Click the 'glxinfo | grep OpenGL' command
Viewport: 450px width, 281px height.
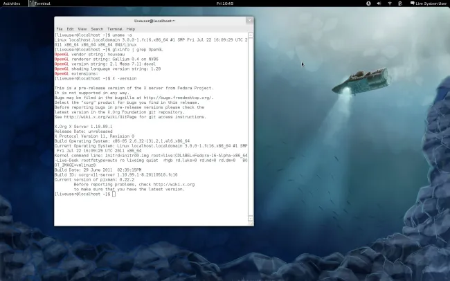pyautogui.click(x=138, y=49)
